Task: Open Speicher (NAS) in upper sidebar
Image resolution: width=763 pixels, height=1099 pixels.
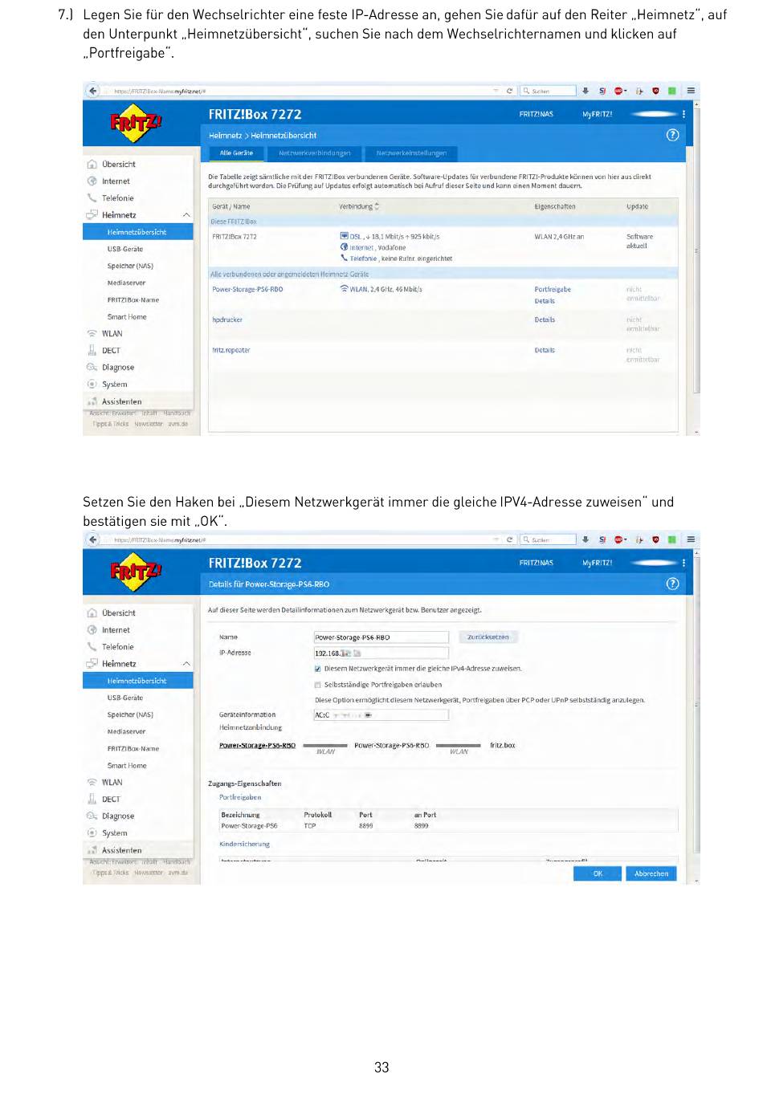Action: click(x=130, y=266)
